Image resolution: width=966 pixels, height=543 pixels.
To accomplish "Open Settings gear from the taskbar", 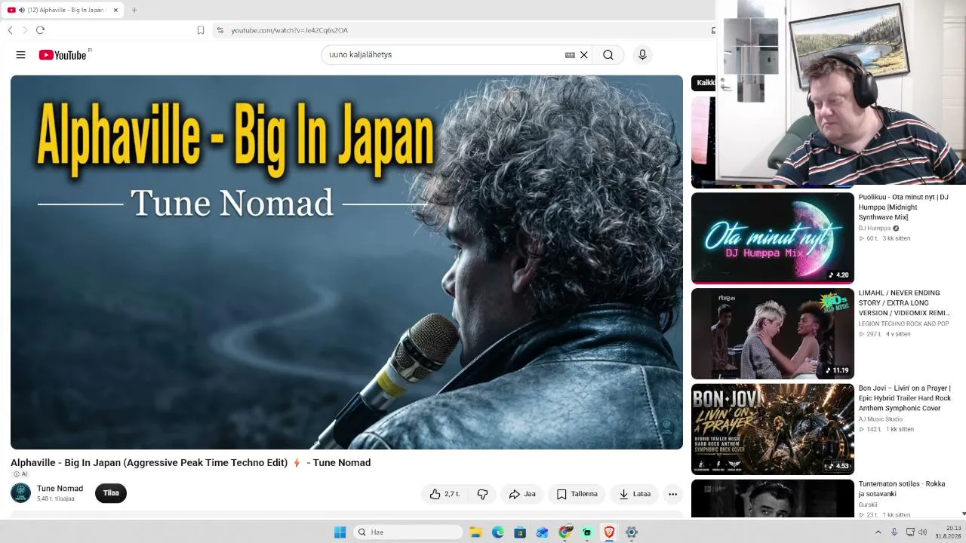I will pos(632,532).
